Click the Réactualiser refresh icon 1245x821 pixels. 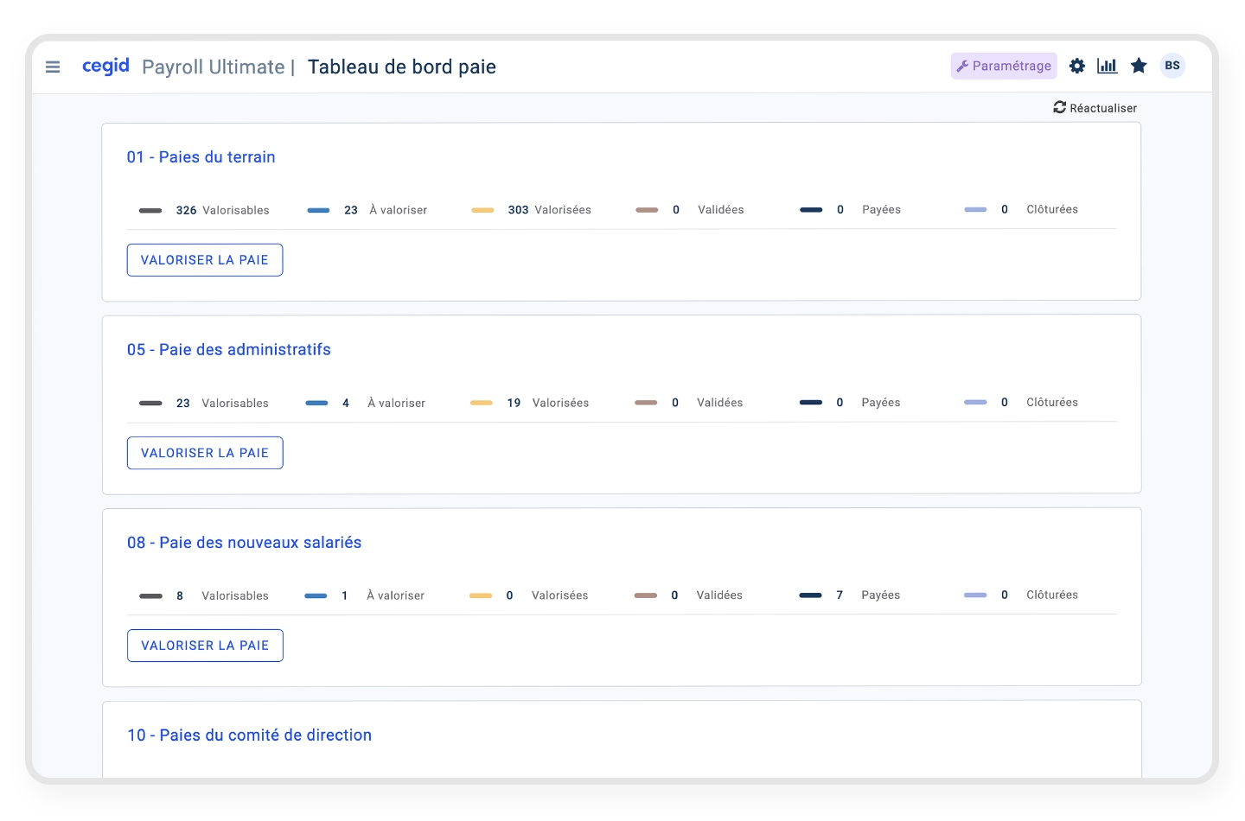(x=1059, y=107)
